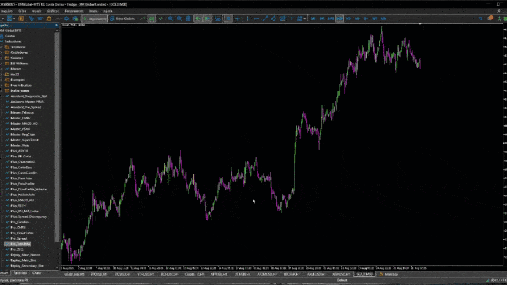Open the Nova Ordem dialog

click(123, 19)
